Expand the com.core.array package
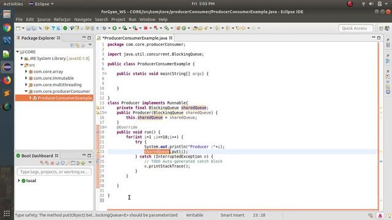Image resolution: width=392 pixels, height=220 pixels. tap(26, 71)
